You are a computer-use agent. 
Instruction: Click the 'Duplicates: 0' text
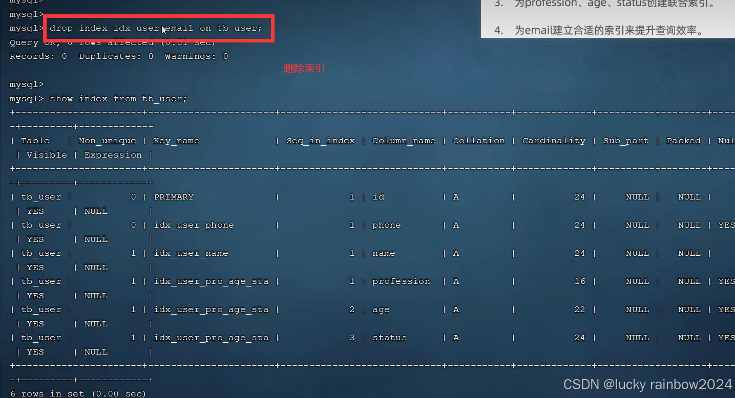pyautogui.click(x=116, y=56)
